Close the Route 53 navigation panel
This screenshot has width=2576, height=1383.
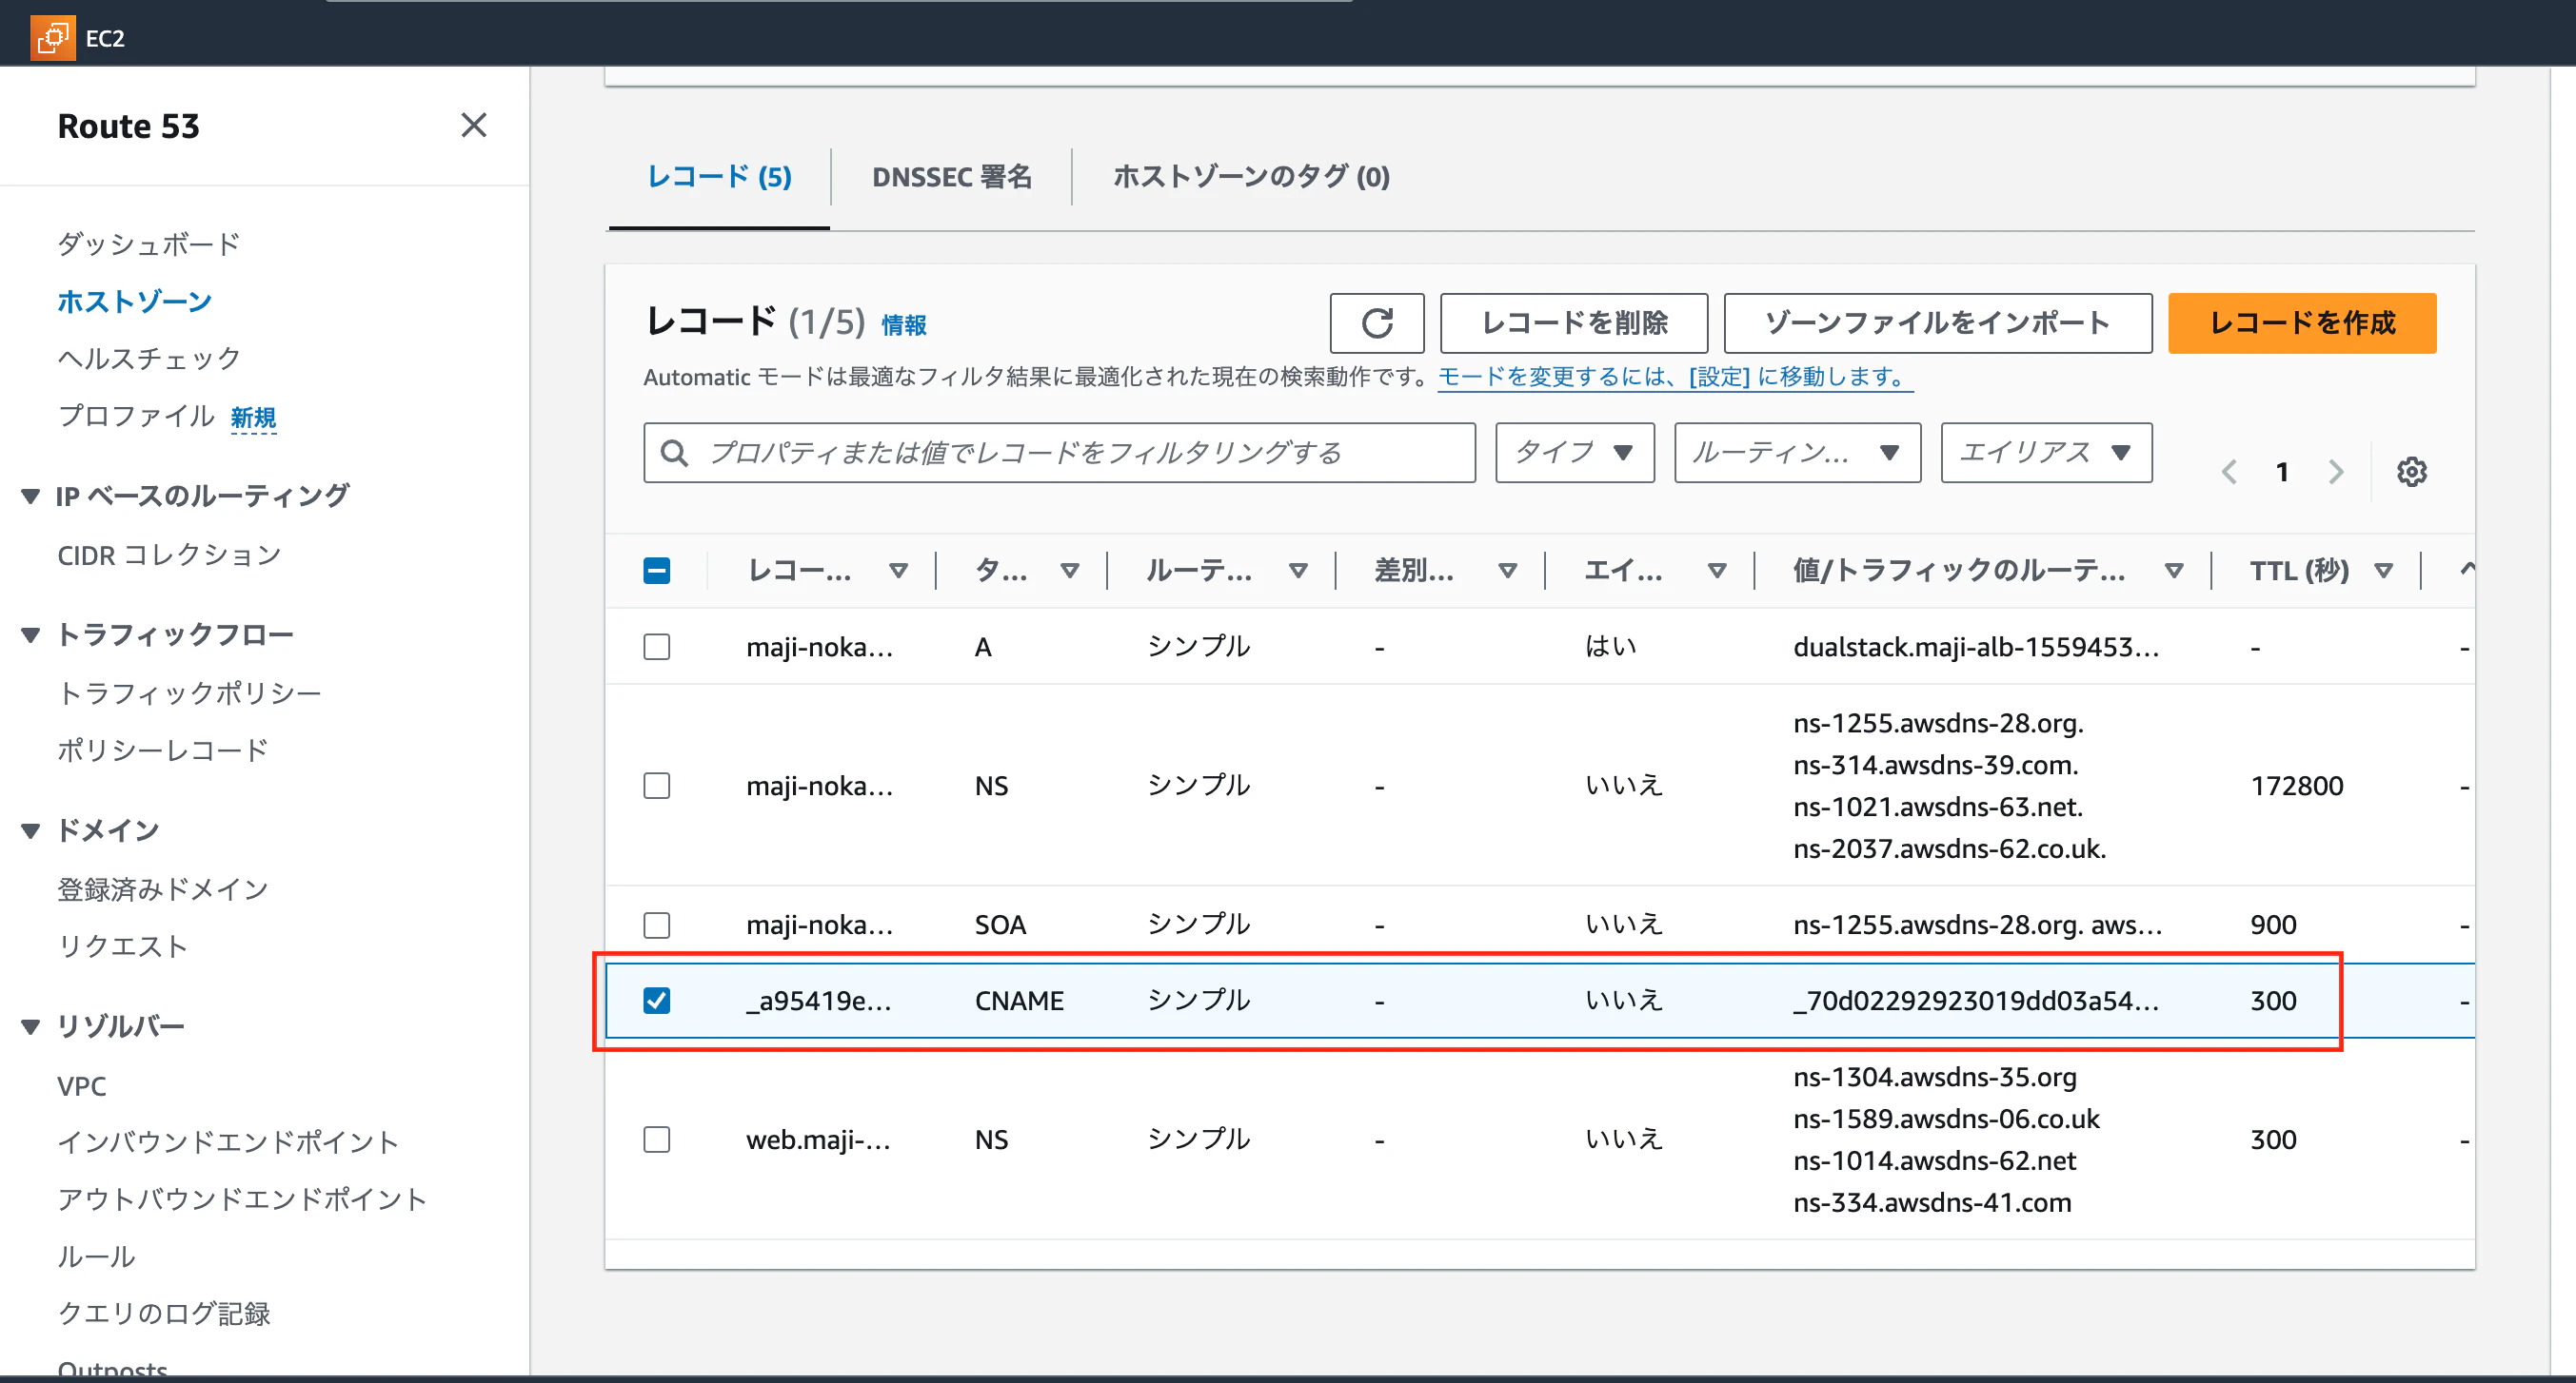coord(474,126)
